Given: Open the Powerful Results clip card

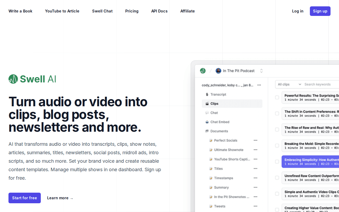Looking at the screenshot, I should pyautogui.click(x=310, y=98).
